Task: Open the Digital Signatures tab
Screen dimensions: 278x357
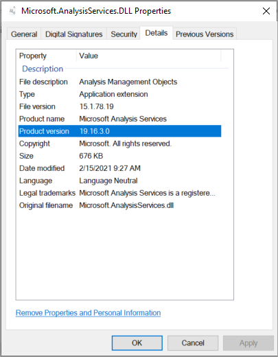Action: coord(73,34)
